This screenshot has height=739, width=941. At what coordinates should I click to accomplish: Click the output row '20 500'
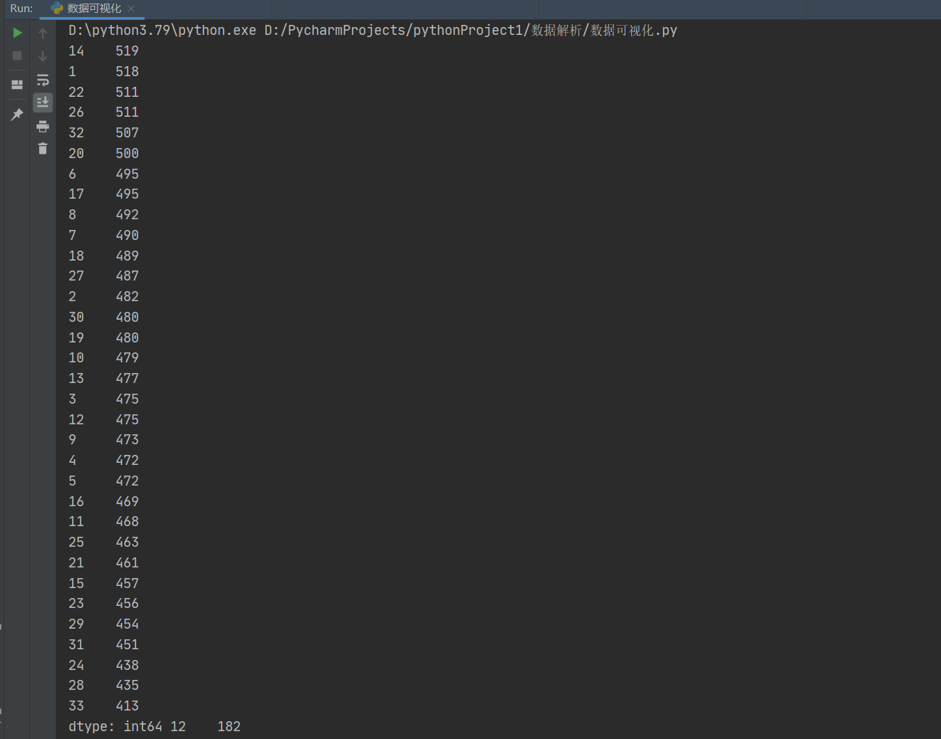point(104,154)
